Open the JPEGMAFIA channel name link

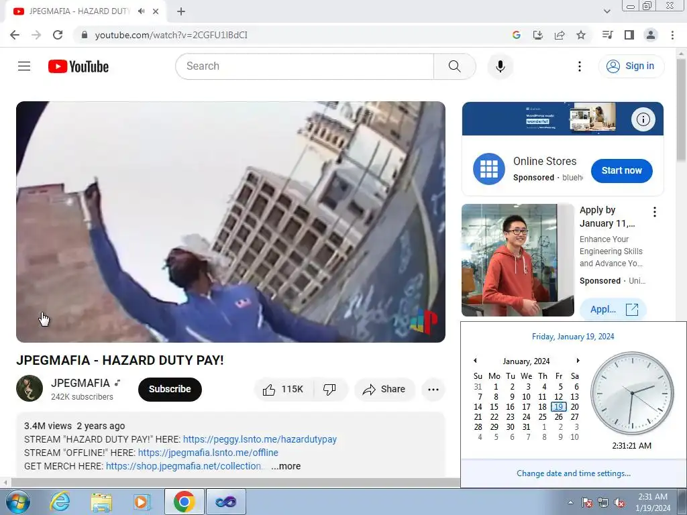81,383
